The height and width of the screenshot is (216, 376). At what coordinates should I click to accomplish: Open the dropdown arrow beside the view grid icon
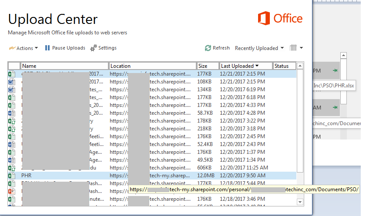[x=302, y=48]
